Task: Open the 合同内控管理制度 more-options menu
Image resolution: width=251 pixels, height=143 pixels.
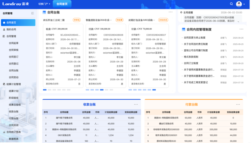Action: click(x=241, y=29)
